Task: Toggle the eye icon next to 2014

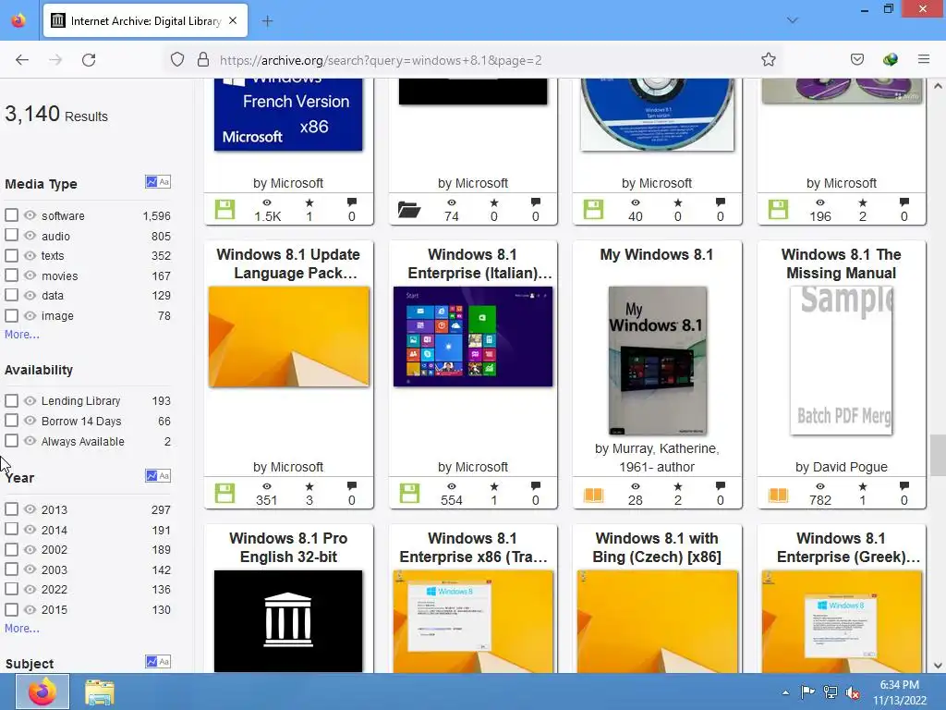Action: click(x=30, y=529)
